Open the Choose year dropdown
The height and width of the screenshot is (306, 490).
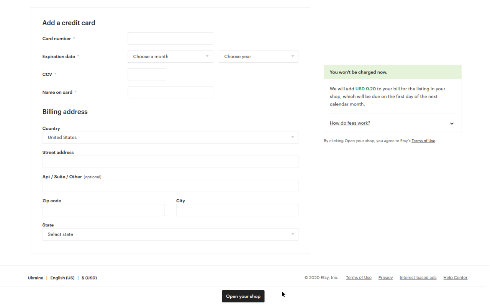[x=259, y=57]
